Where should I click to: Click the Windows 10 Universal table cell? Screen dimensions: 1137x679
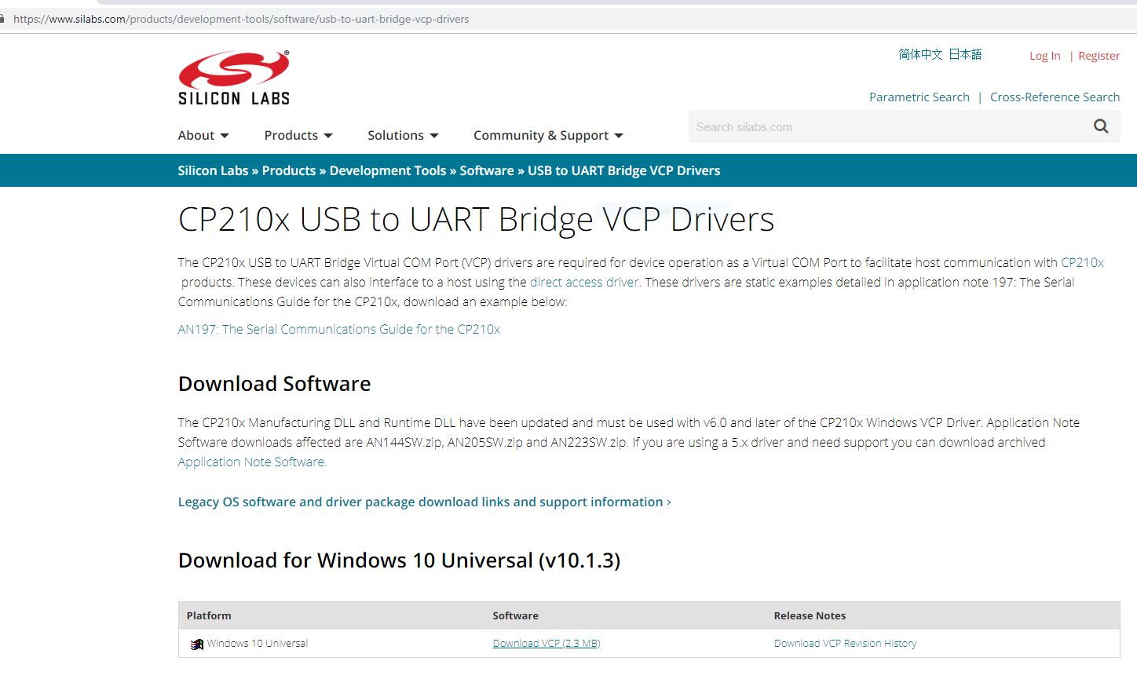(x=258, y=644)
